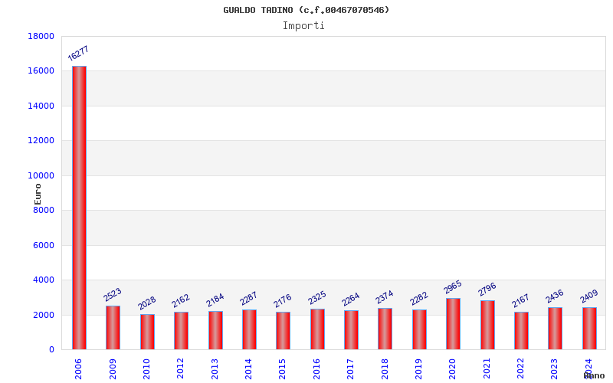The height and width of the screenshot is (383, 613).
Task: Click the 18000 y-axis tick label
Action: click(x=41, y=36)
